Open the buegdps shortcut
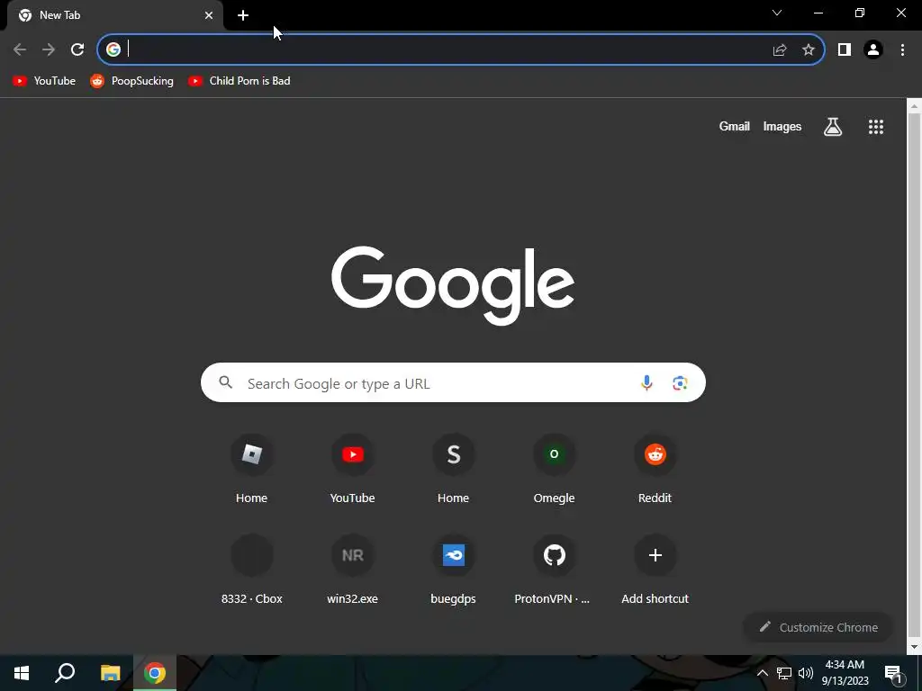The width and height of the screenshot is (922, 691). click(x=453, y=570)
